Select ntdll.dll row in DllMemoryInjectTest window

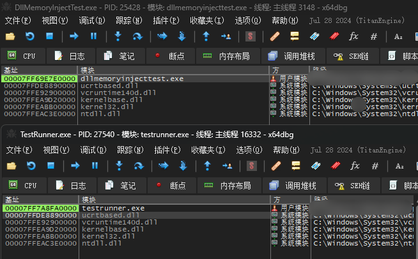pos(210,114)
